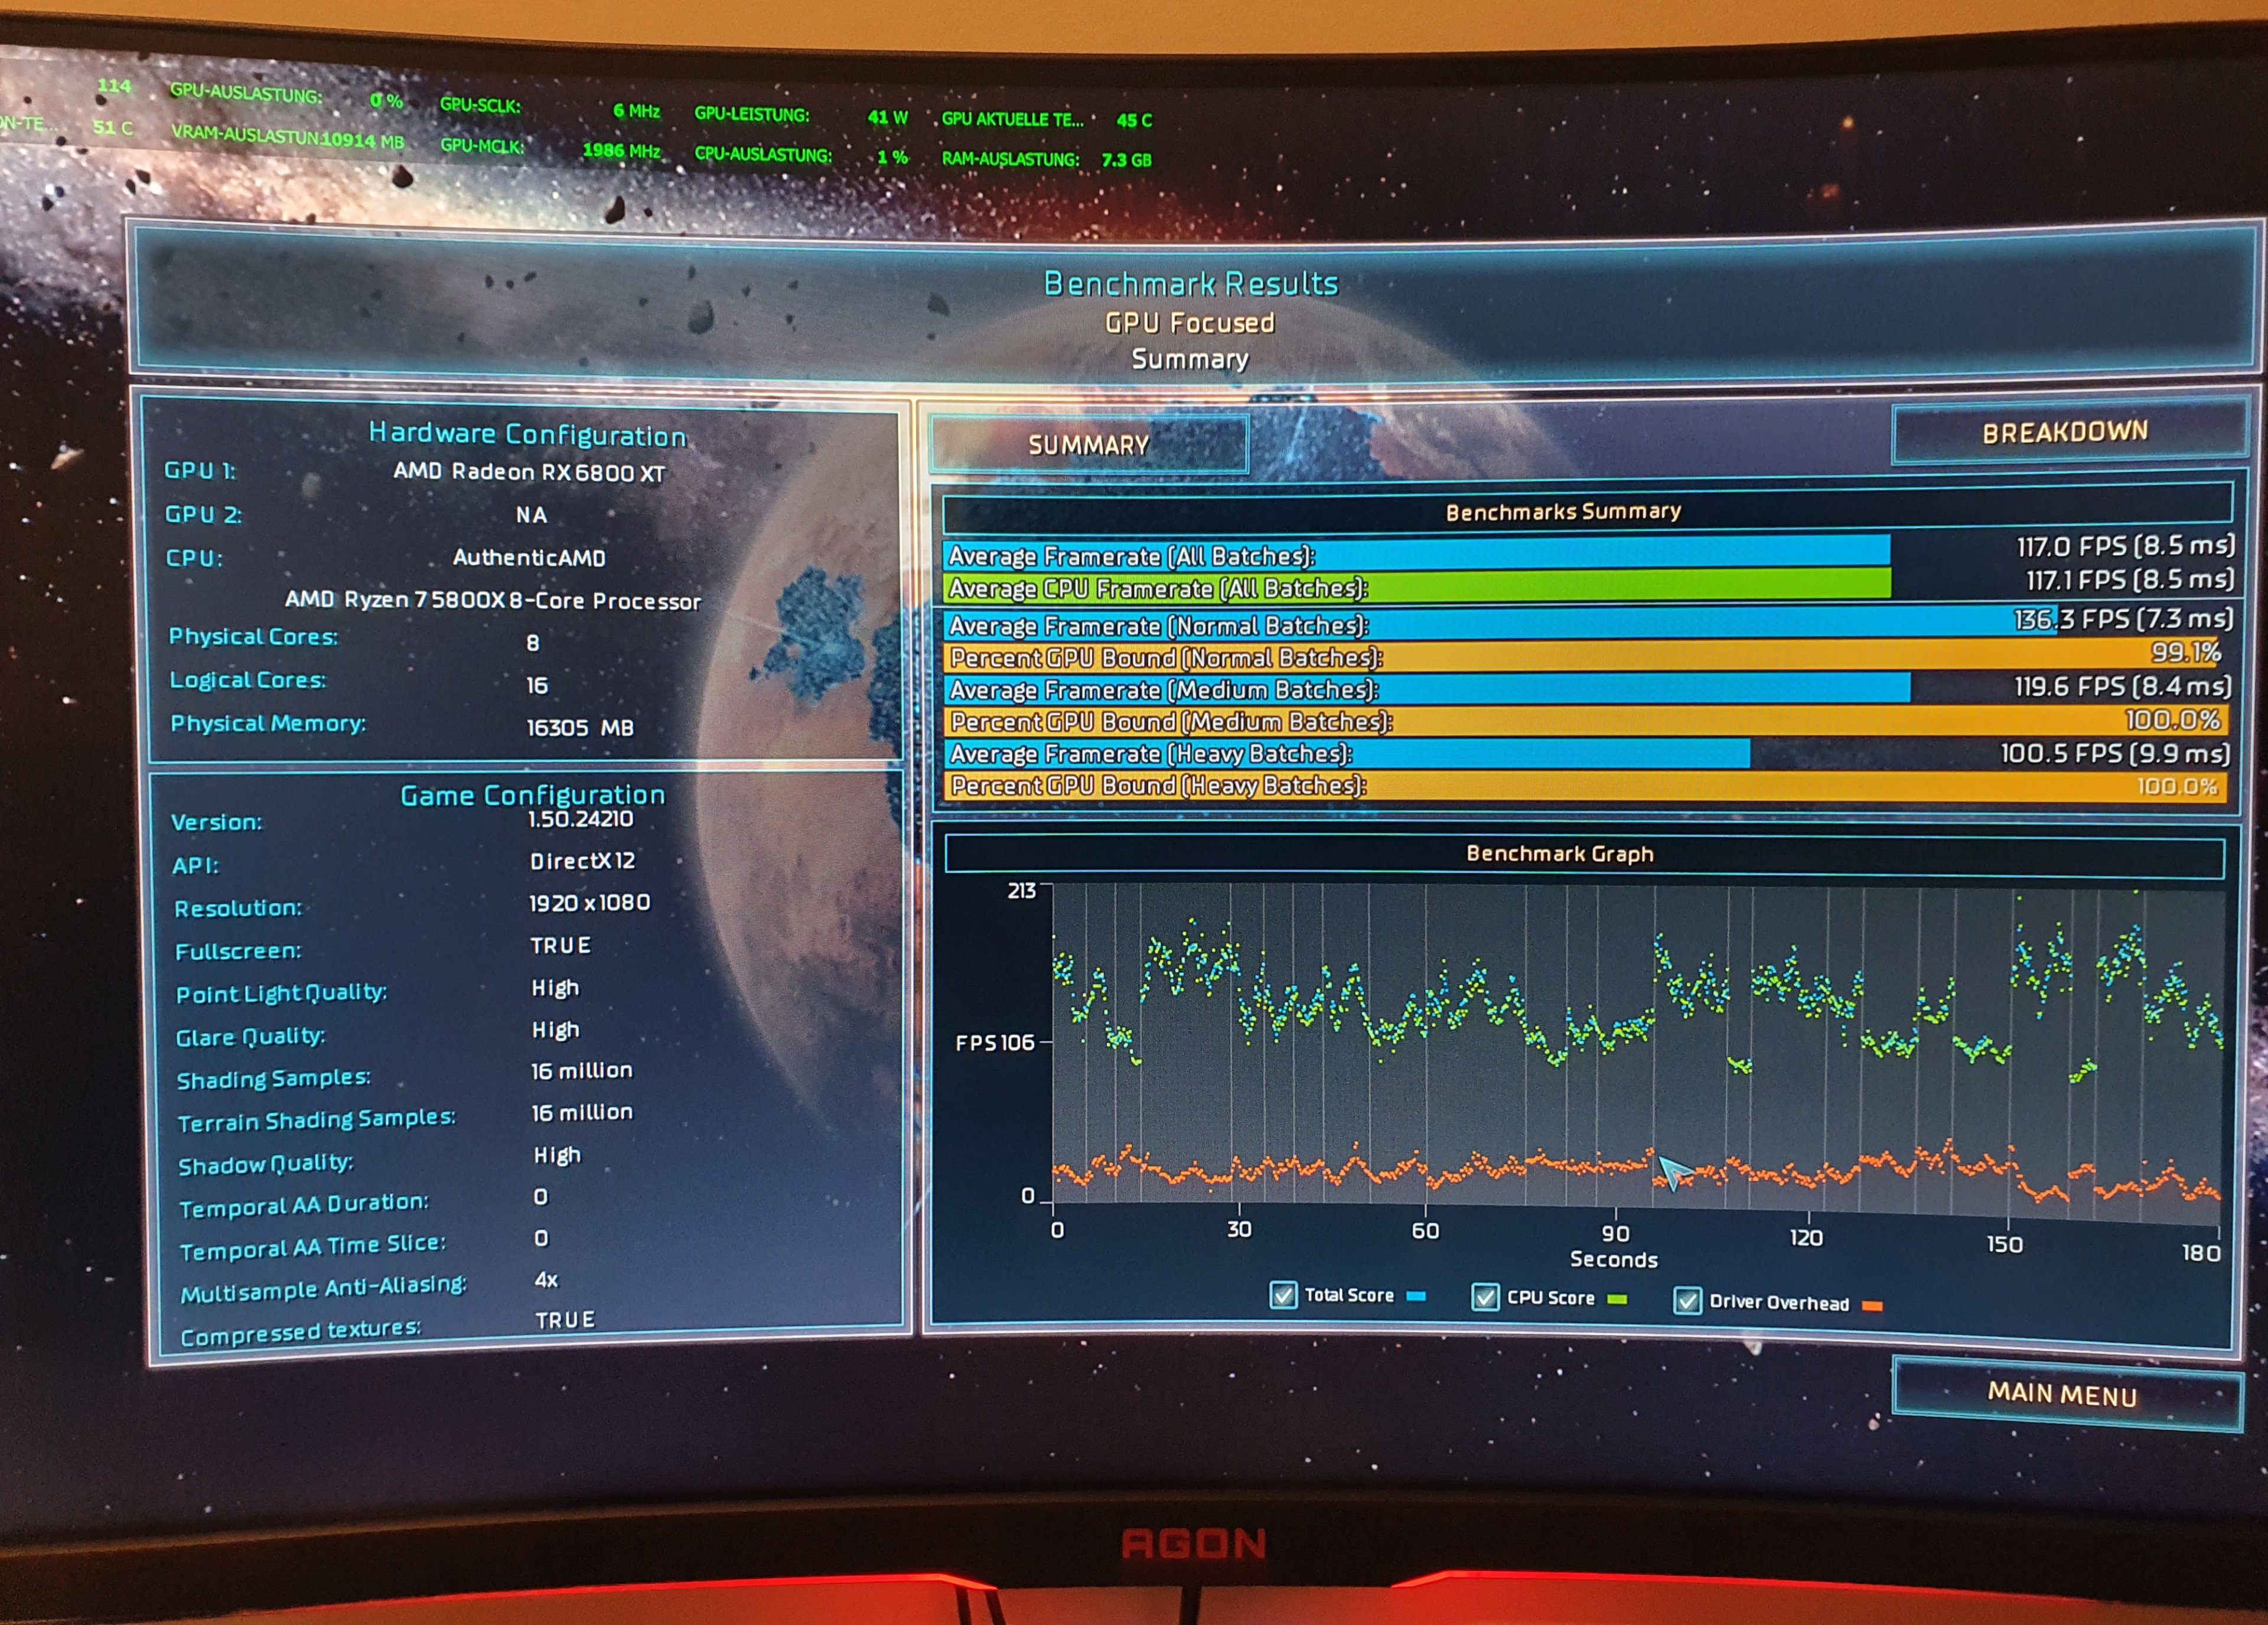Click the Game Configuration panel heading
This screenshot has height=1625, width=2268.
click(532, 795)
